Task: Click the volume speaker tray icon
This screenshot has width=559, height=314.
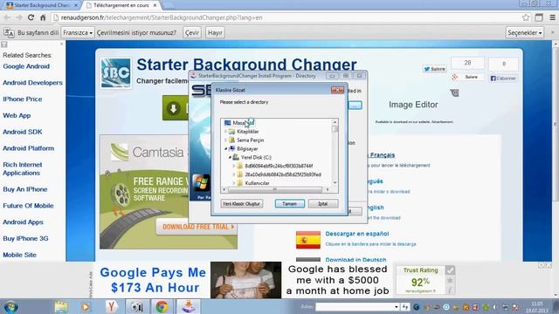Action: pos(495,307)
